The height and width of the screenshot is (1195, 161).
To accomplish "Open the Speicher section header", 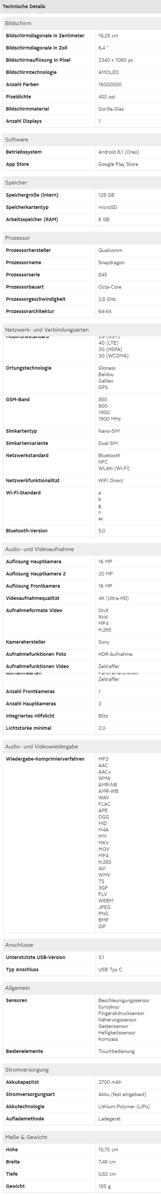I will tap(82, 183).
